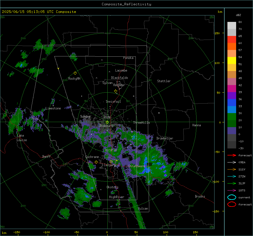The width and height of the screenshot is (253, 236).
Task: Click the Lacombe town label
Action: click(x=121, y=70)
